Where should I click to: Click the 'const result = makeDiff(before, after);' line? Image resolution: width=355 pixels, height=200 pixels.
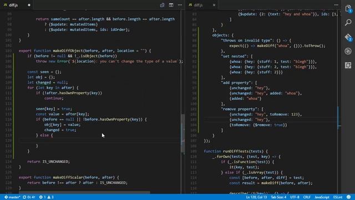pyautogui.click(x=271, y=183)
